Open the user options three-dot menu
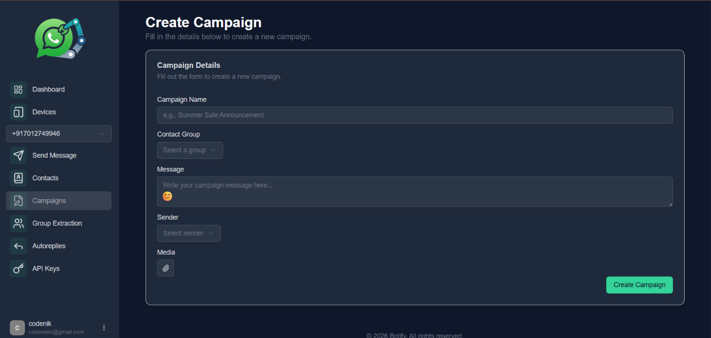This screenshot has height=338, width=711. [104, 328]
